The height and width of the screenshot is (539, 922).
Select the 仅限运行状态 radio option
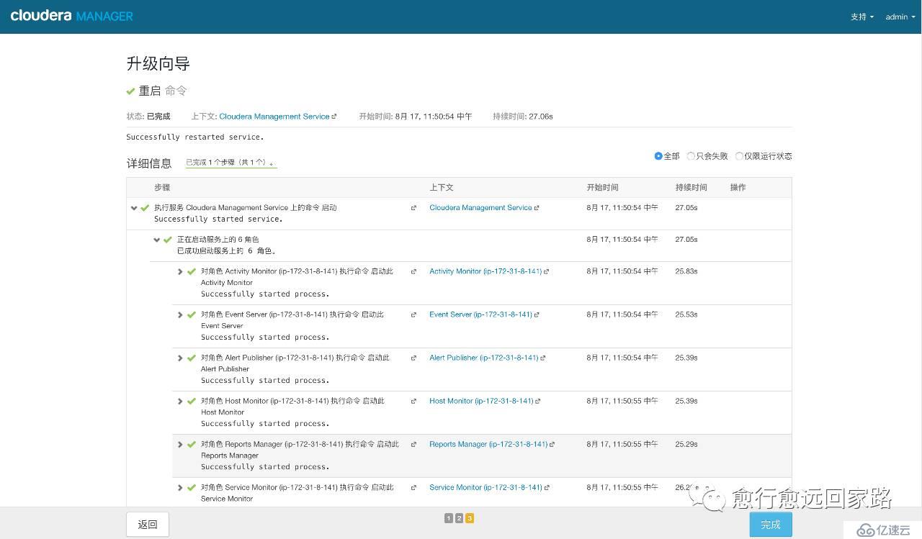pyautogui.click(x=740, y=156)
